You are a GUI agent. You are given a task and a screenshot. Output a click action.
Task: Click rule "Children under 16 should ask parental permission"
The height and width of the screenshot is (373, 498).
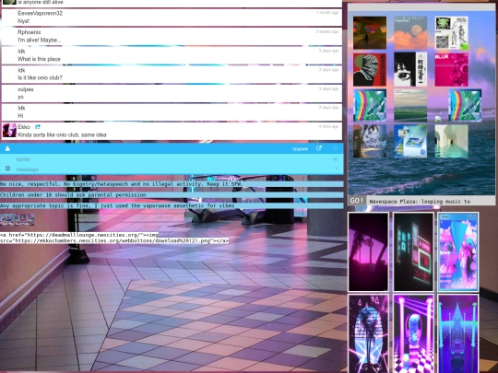tap(73, 194)
